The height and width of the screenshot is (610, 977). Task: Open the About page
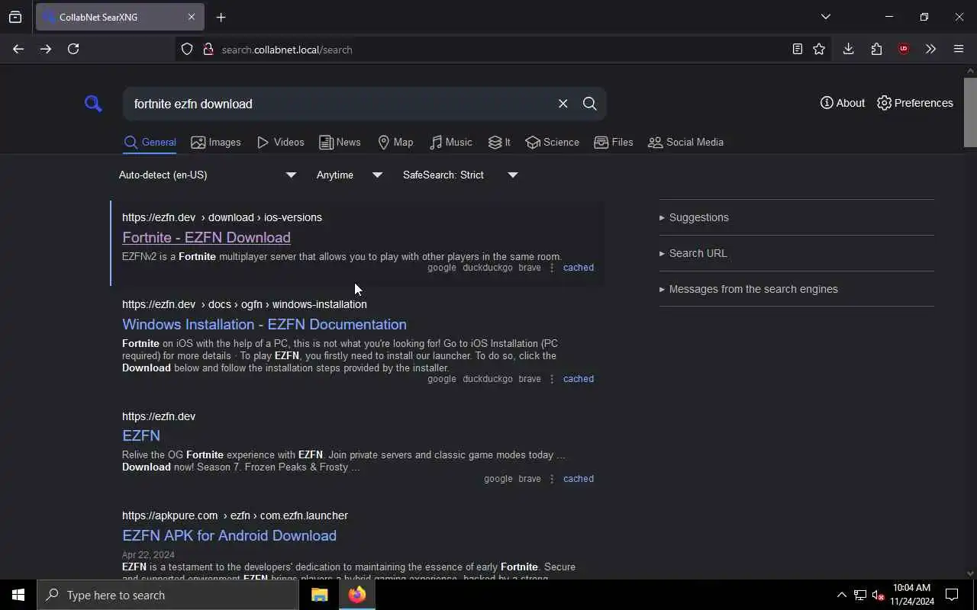(842, 103)
